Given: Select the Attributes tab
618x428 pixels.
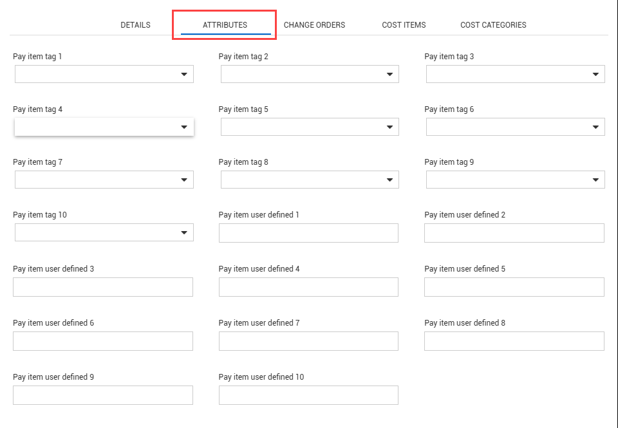Looking at the screenshot, I should (225, 25).
